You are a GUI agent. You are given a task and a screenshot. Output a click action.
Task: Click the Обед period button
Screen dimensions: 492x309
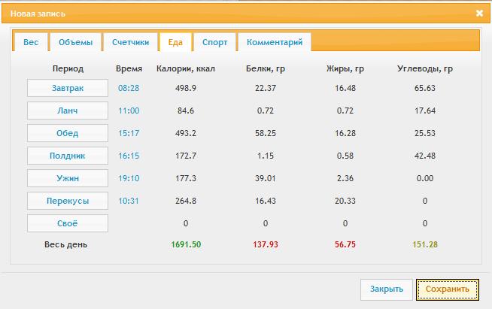pos(68,133)
